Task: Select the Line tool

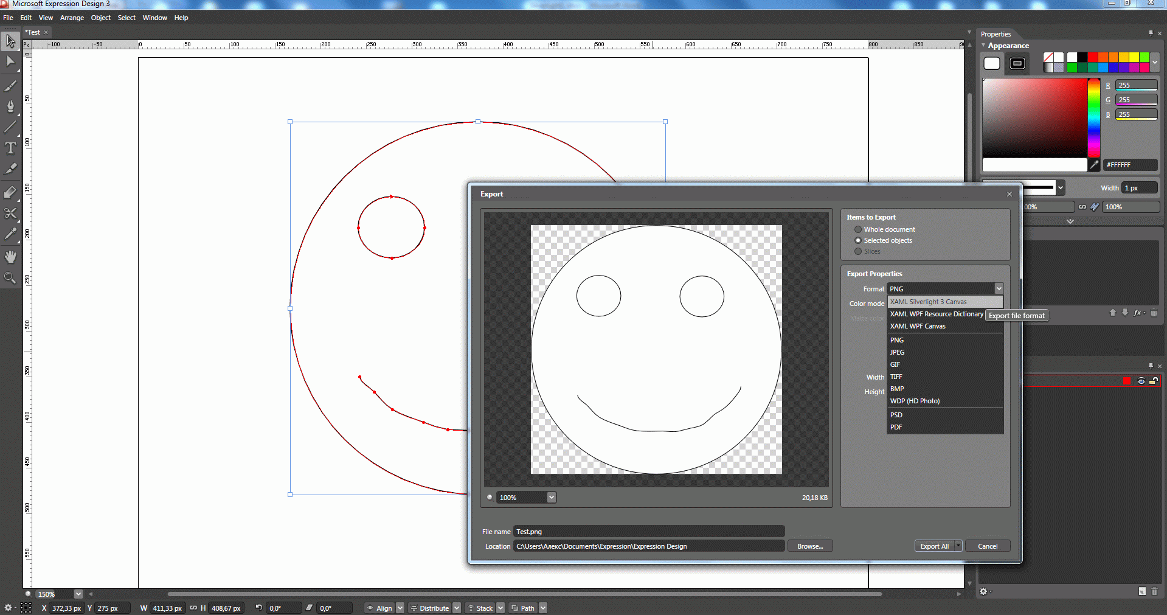Action: point(10,127)
